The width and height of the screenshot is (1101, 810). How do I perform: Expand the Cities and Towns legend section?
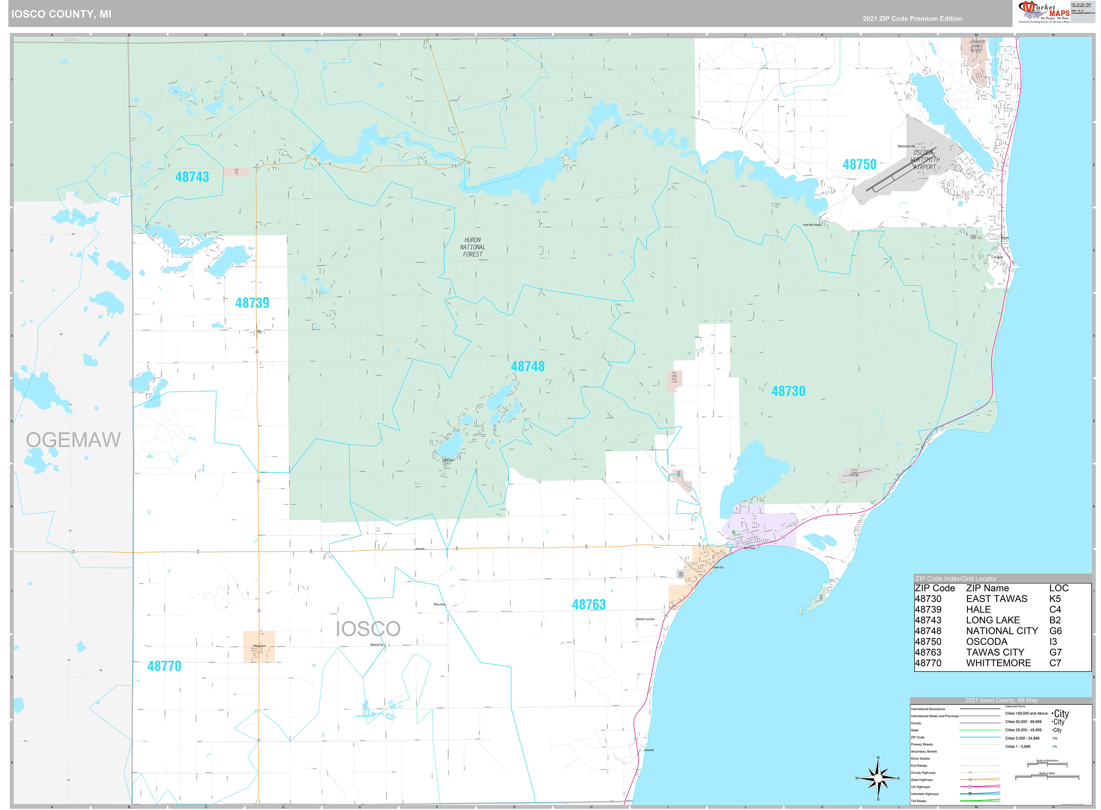tap(1015, 707)
